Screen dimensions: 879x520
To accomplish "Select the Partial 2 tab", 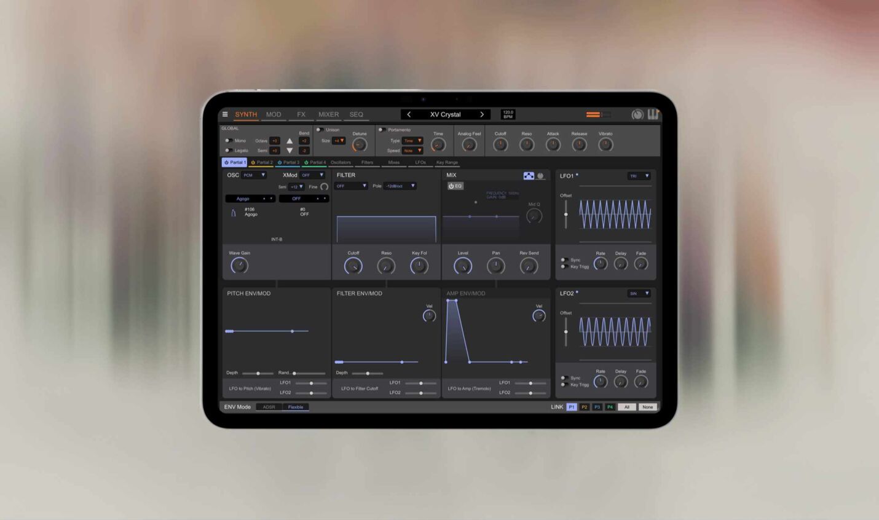I will 261,162.
